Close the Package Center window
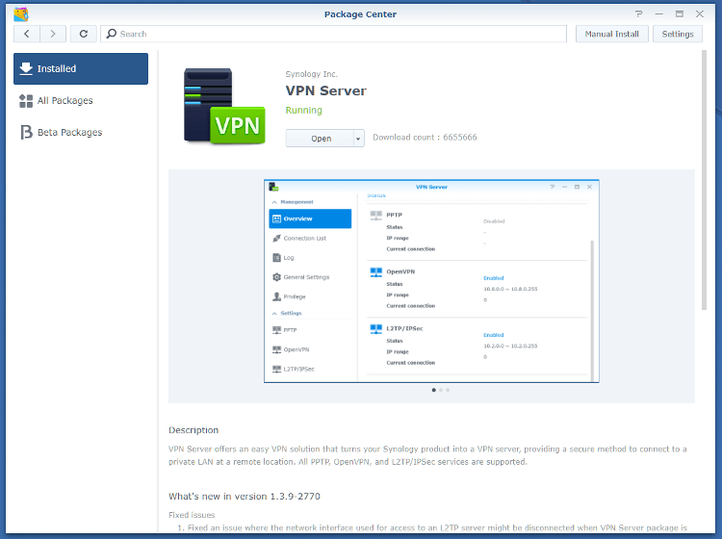 (700, 13)
